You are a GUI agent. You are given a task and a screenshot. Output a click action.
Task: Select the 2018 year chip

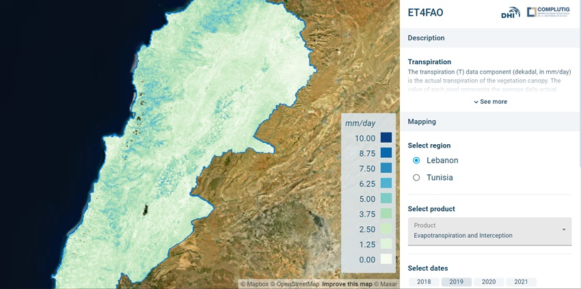coord(424,281)
